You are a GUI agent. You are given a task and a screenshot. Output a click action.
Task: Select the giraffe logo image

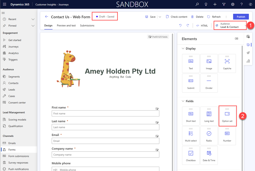(x=68, y=69)
